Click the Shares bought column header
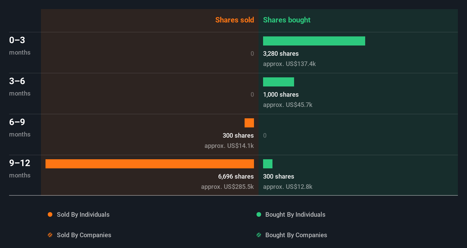This screenshot has width=467, height=248. 287,20
